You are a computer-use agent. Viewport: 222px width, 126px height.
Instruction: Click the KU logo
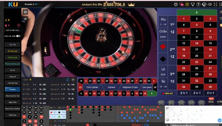coord(13,4)
